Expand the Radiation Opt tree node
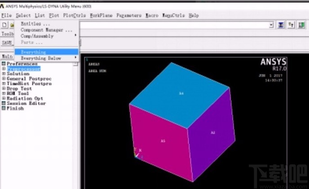 click(4, 98)
